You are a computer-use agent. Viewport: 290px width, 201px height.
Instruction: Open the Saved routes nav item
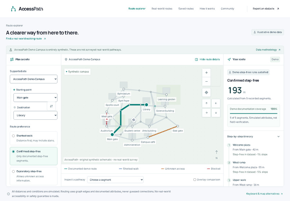[x=186, y=9]
